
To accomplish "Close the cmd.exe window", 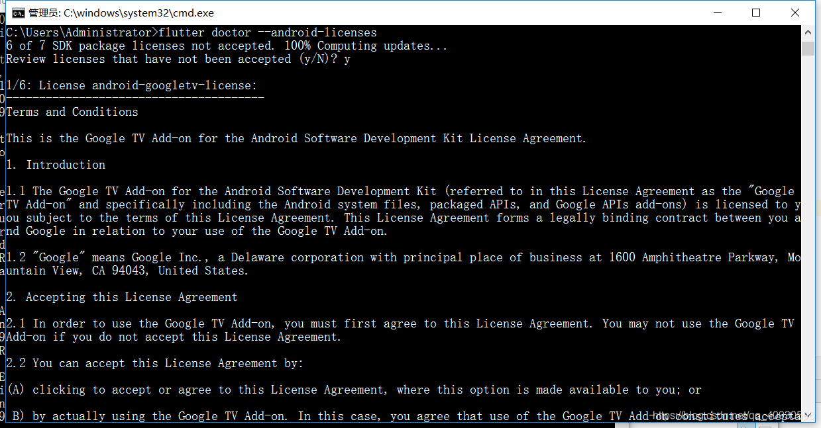I will tap(795, 13).
